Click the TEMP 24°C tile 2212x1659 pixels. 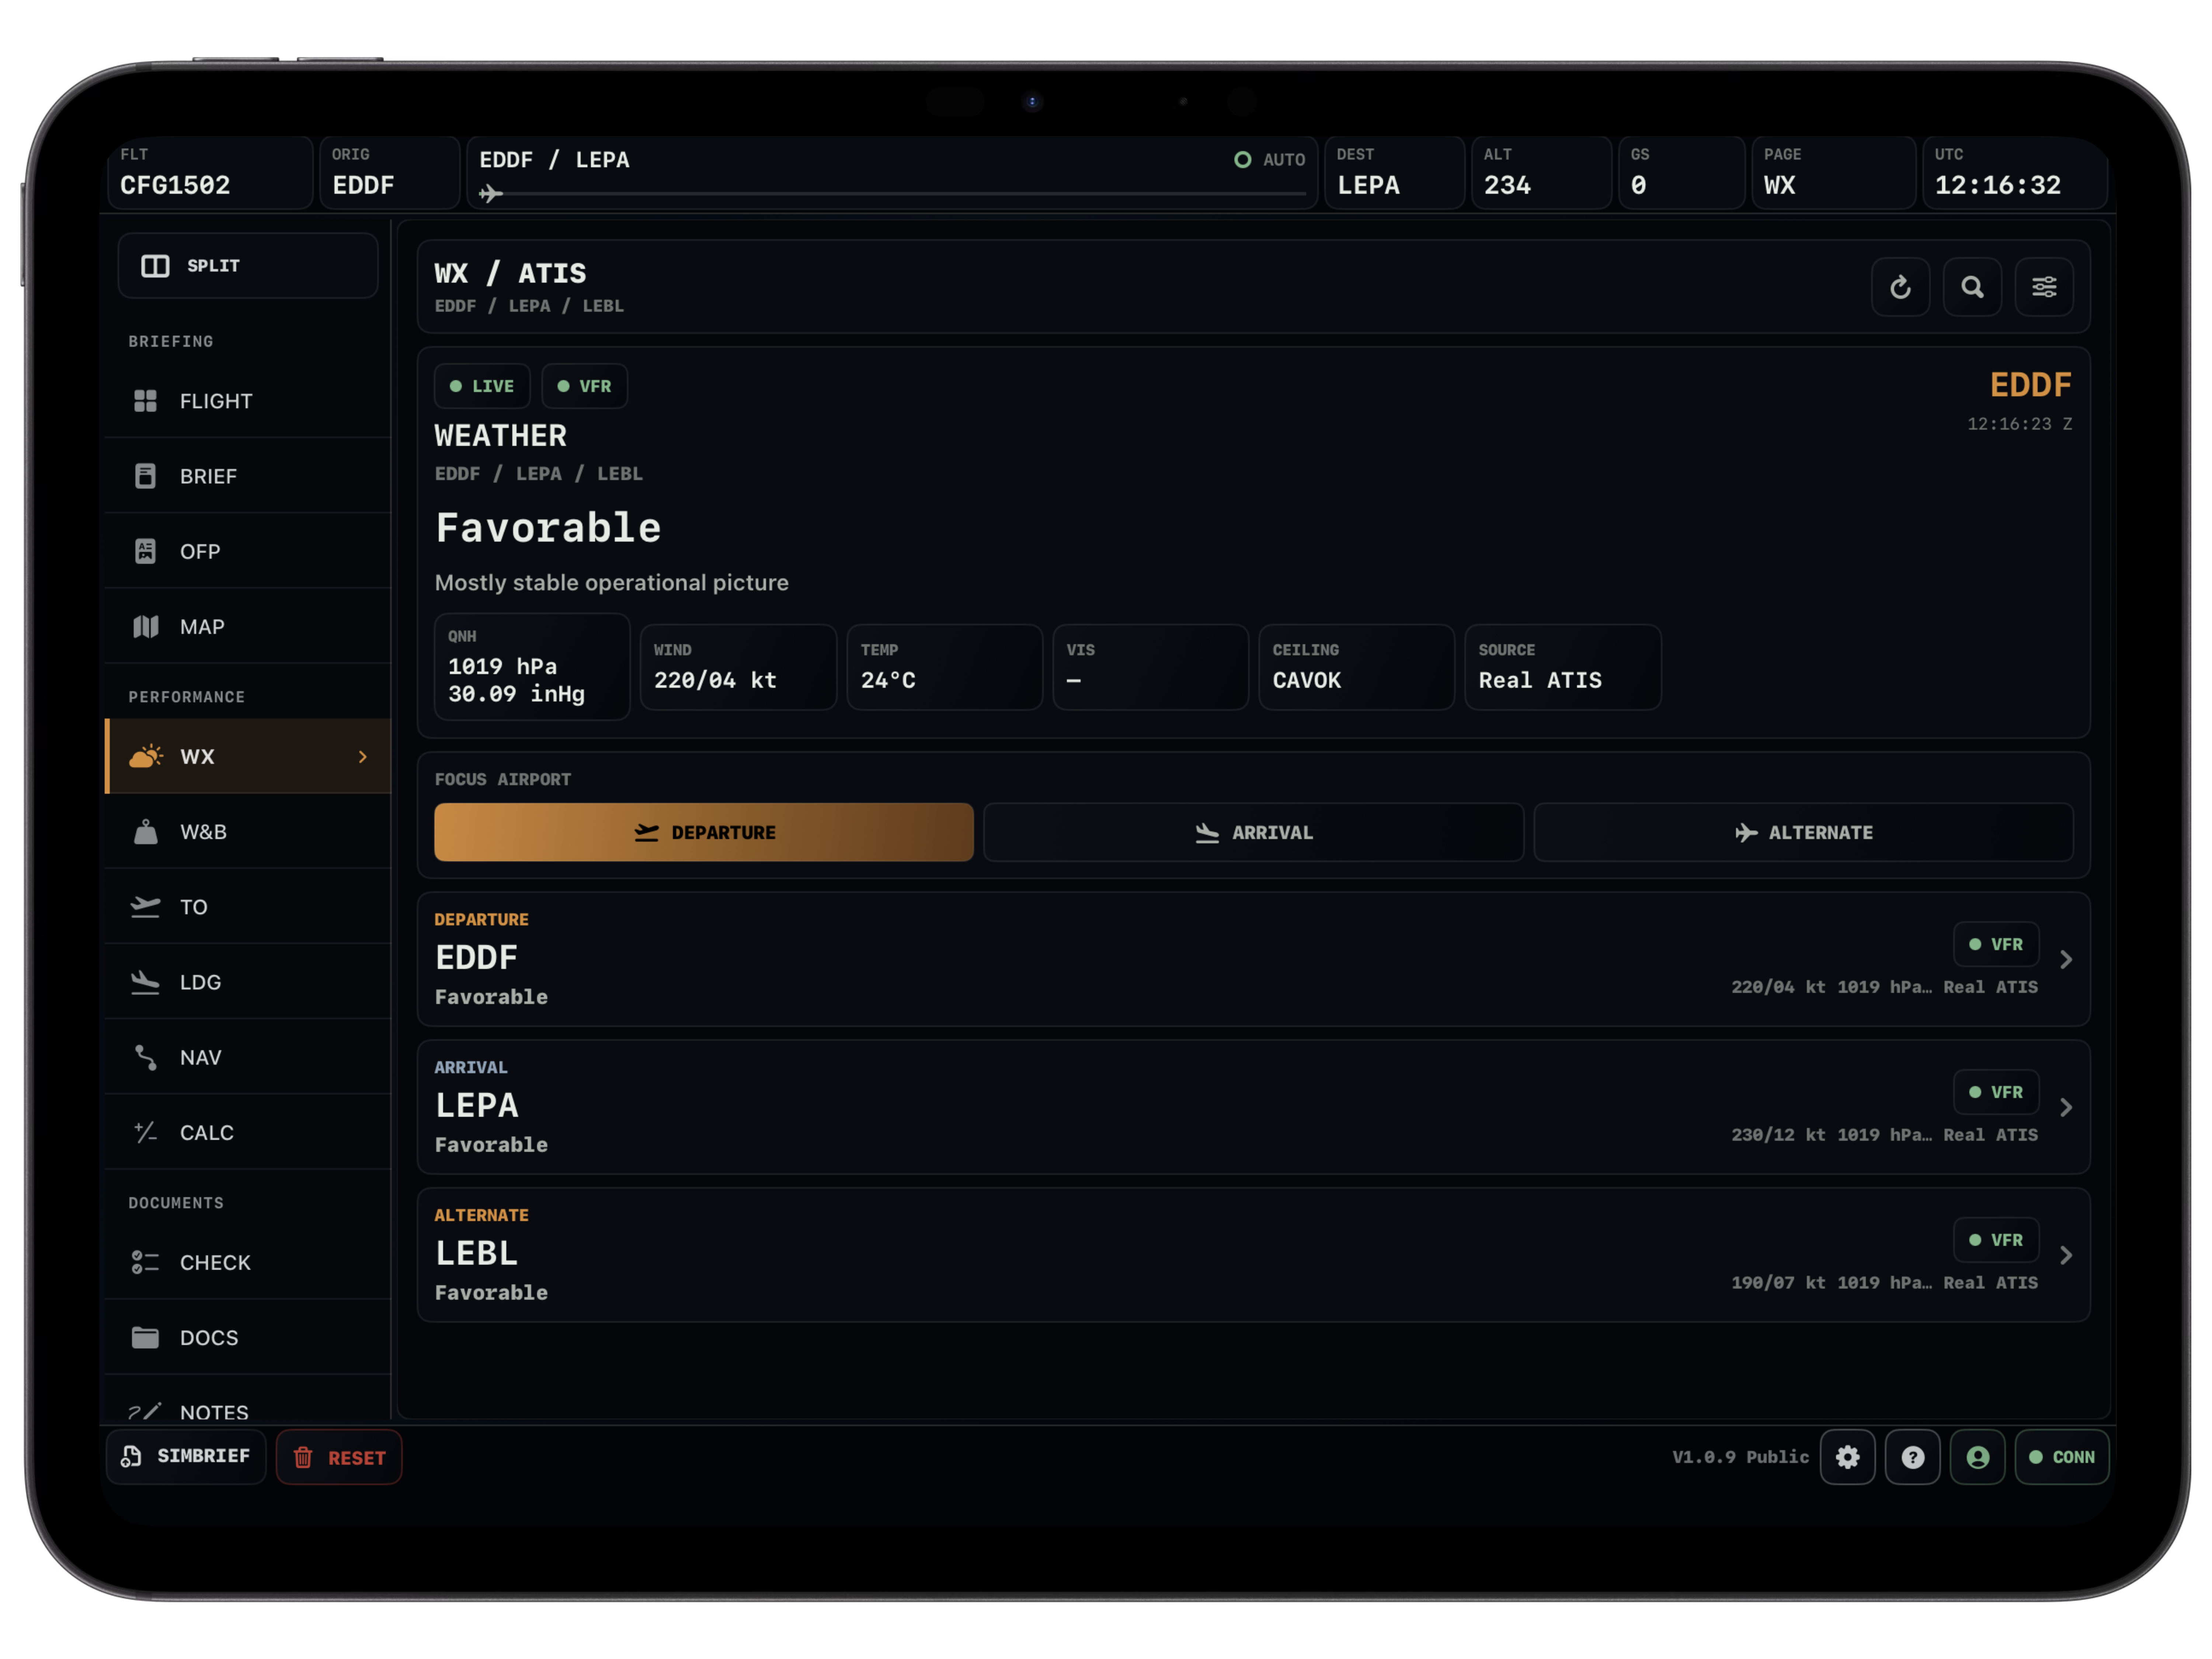pos(945,667)
